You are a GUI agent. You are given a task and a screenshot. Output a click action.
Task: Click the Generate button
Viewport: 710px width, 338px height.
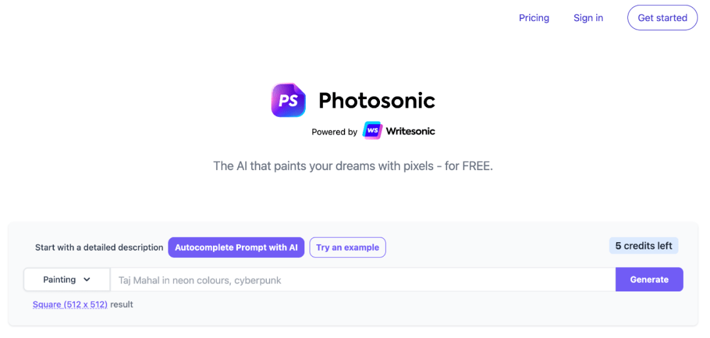click(650, 280)
